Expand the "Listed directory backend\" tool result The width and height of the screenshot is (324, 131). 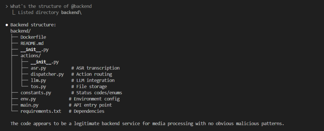click(49, 13)
